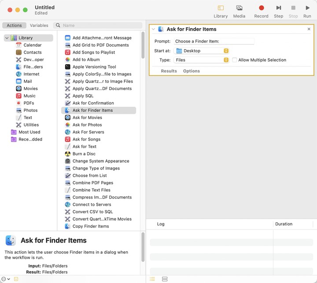The image size is (317, 283).
Task: Enable Allow Multiple Selection checkbox
Action: [235, 60]
